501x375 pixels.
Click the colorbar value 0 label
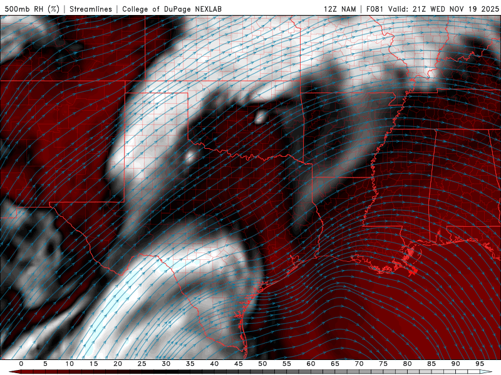click(x=21, y=364)
